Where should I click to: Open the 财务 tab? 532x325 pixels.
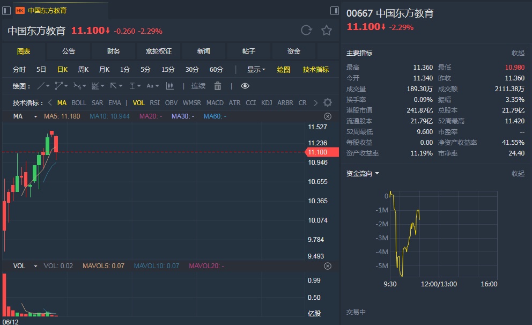coord(113,51)
